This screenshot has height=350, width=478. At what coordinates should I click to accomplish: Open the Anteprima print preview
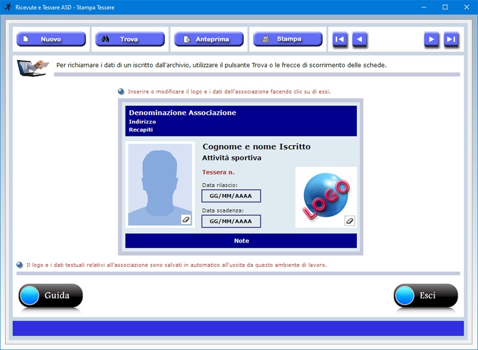pos(209,39)
